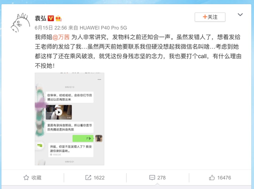Screen dimensions: 254x189
Task: Follow 袁弘 with the 关注 button
Action: tap(210, 17)
